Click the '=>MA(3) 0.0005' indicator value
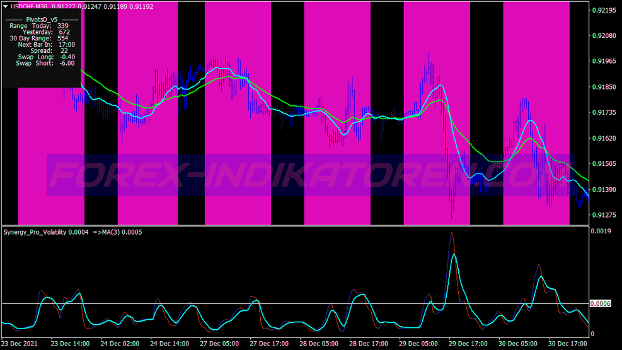The width and height of the screenshot is (622, 350). tap(117, 232)
